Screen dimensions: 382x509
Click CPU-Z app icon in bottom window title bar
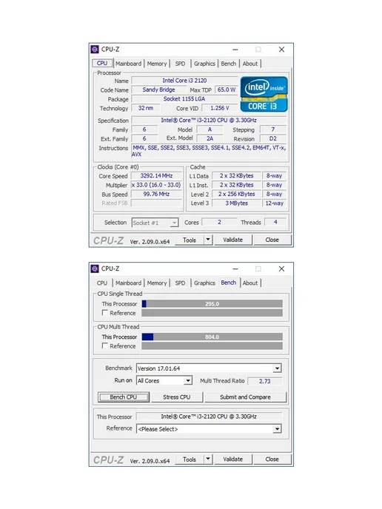(x=95, y=269)
